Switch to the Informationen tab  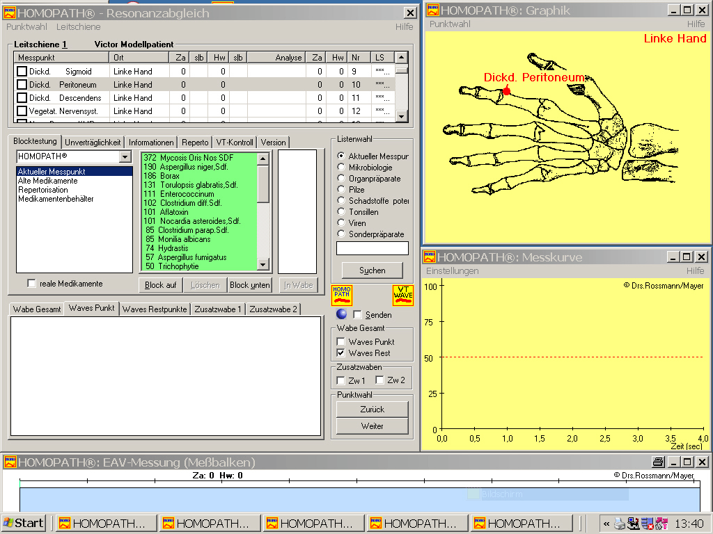click(x=151, y=142)
